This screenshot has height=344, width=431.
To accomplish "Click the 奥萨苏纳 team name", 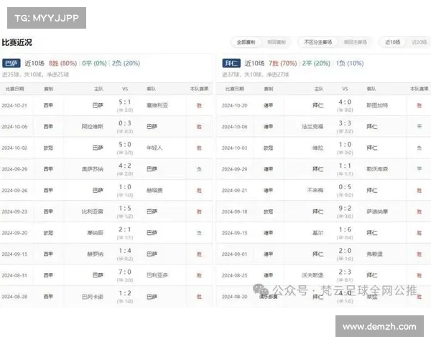I will pyautogui.click(x=93, y=169).
